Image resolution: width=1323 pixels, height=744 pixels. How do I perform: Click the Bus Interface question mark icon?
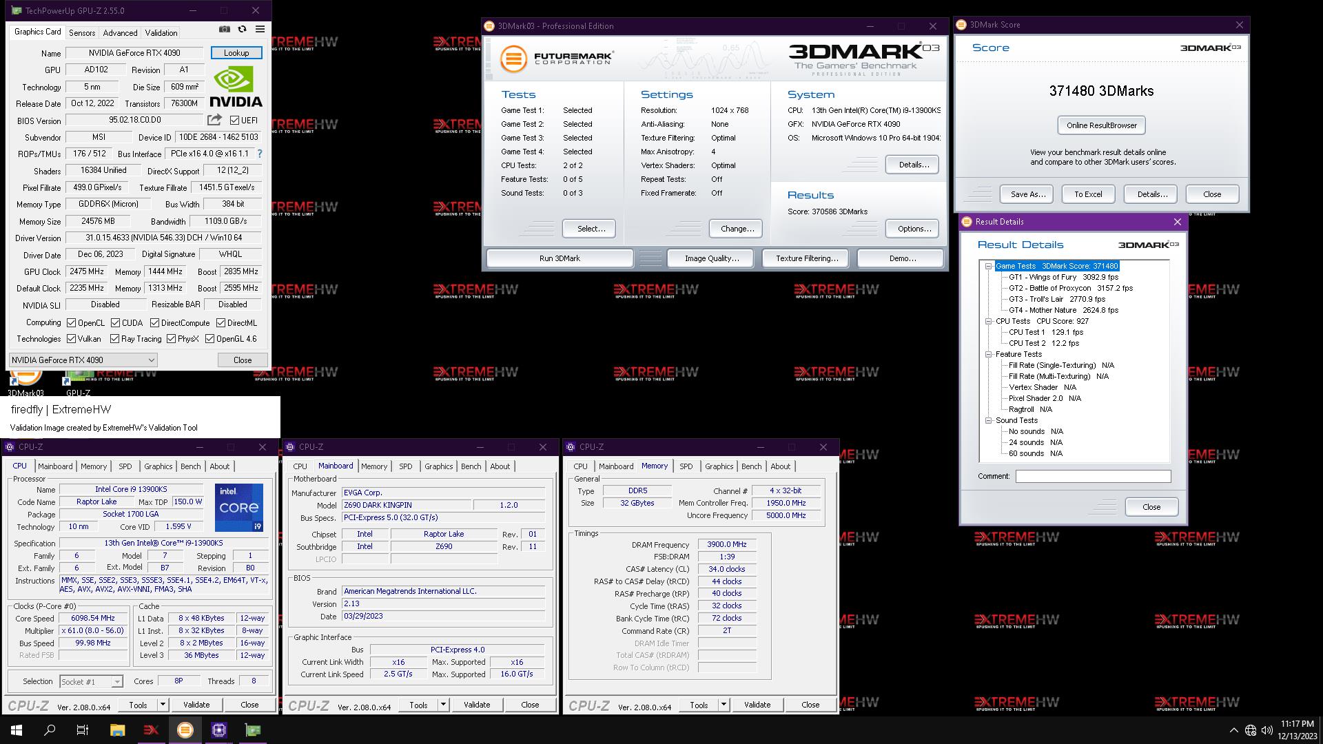[x=260, y=154]
